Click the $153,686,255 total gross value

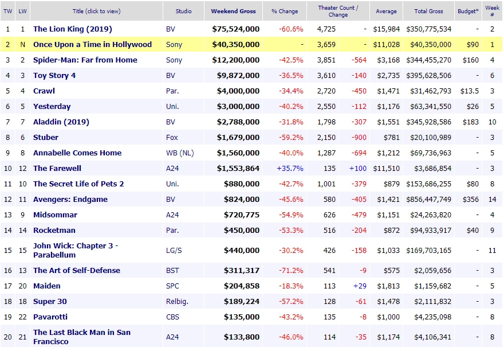tap(429, 184)
